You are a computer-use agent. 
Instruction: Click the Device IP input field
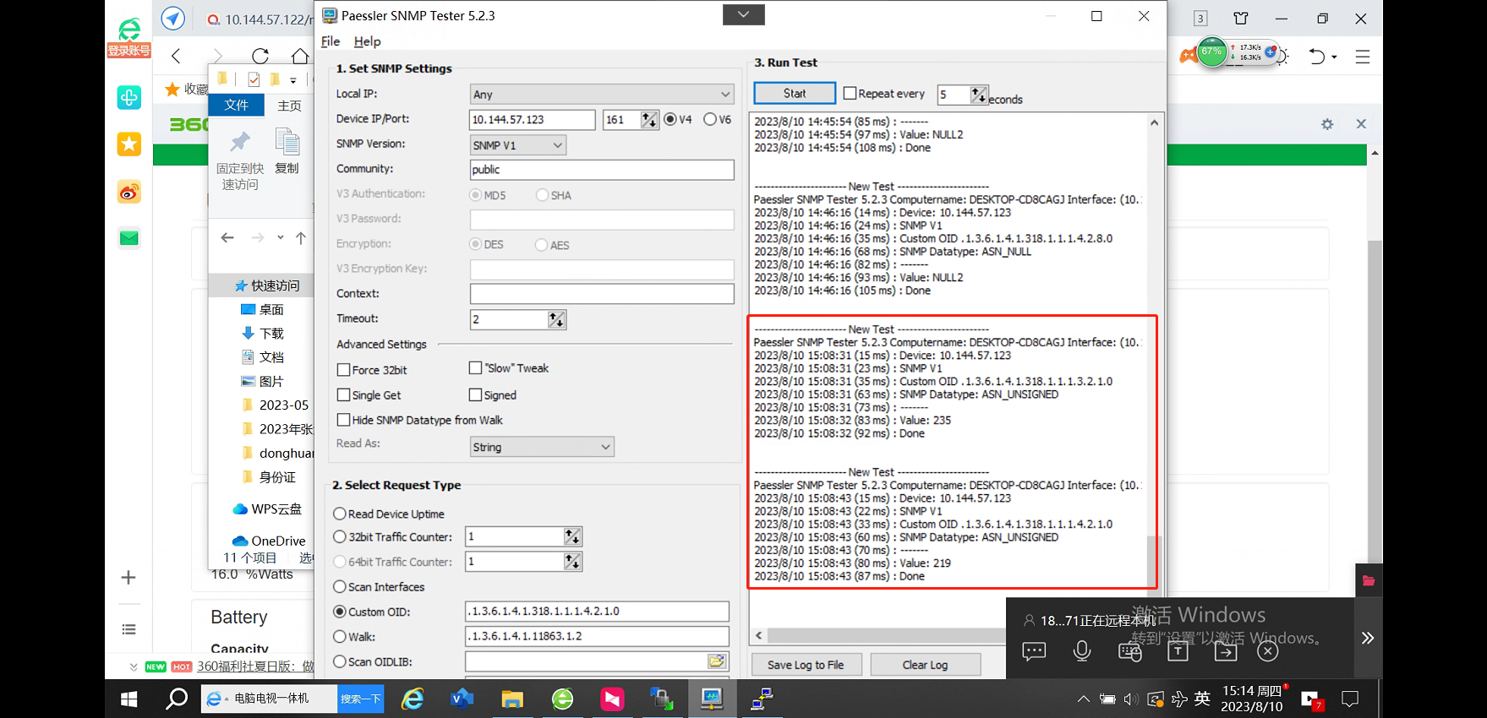pos(533,120)
